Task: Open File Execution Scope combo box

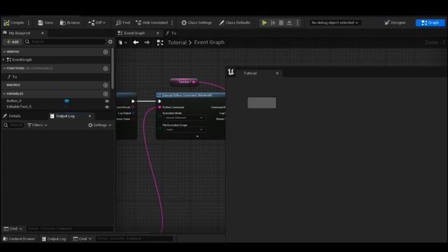Action: [184, 129]
